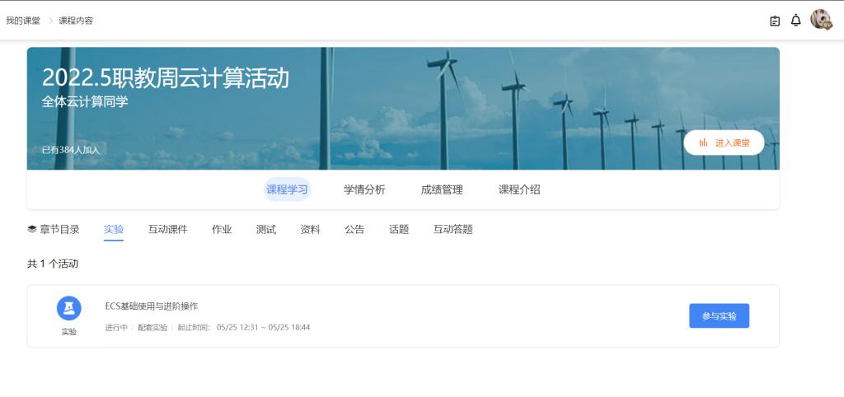Click the 参与实验 button
844x397 pixels.
pos(719,315)
